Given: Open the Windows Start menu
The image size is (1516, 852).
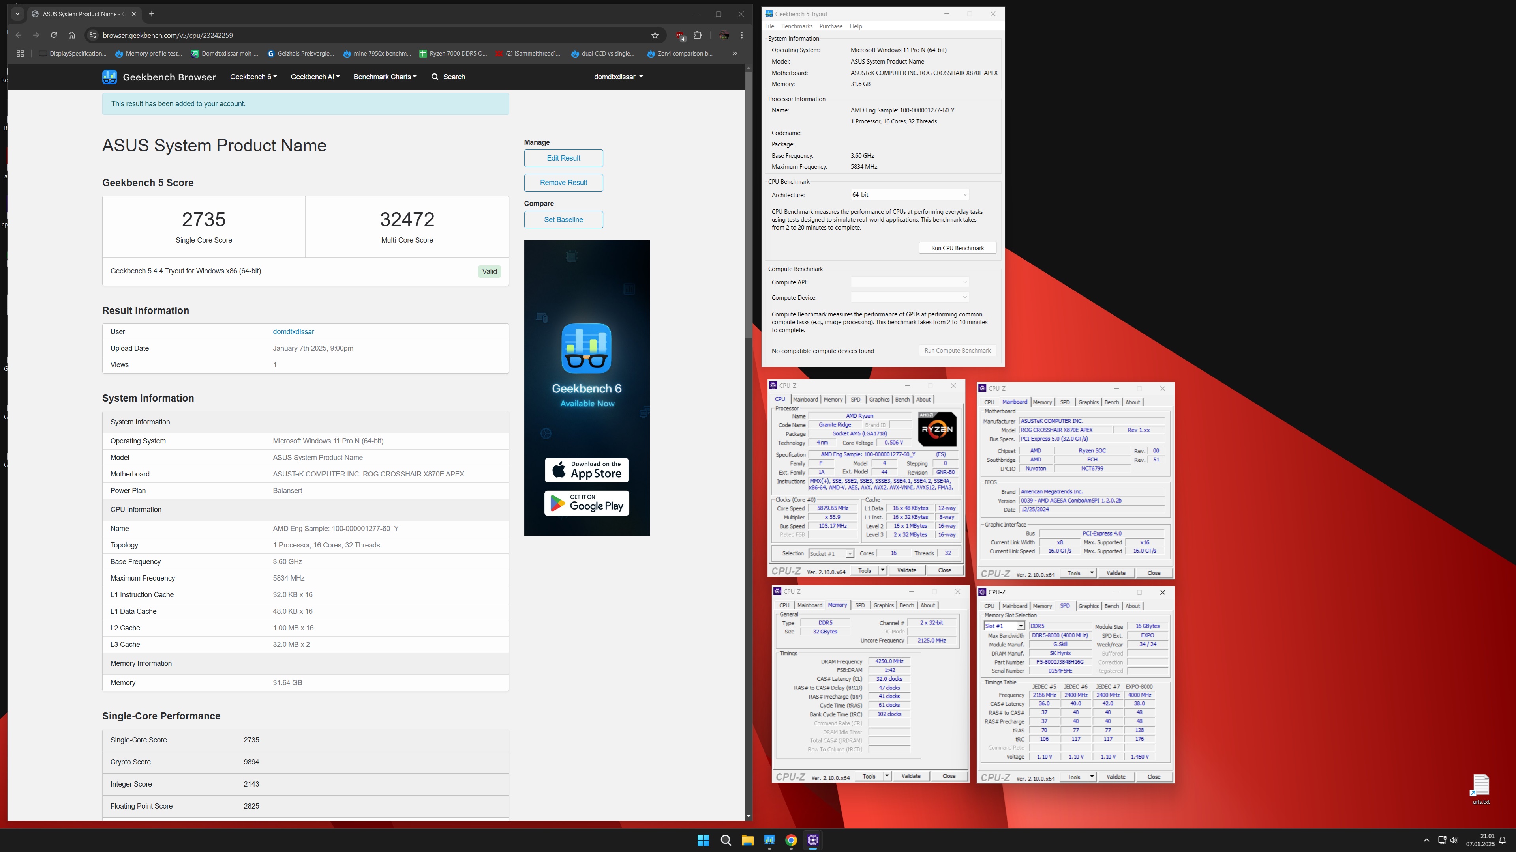Looking at the screenshot, I should [703, 840].
